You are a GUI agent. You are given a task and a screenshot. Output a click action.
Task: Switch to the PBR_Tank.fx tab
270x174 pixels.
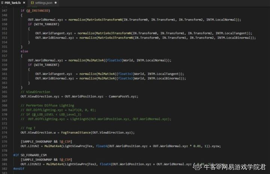[x=13, y=3]
